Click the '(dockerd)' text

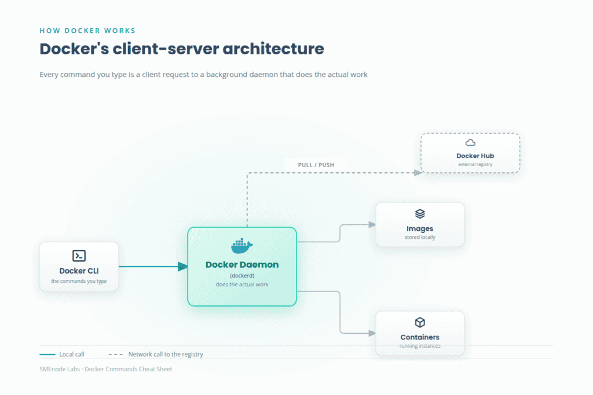pos(242,276)
